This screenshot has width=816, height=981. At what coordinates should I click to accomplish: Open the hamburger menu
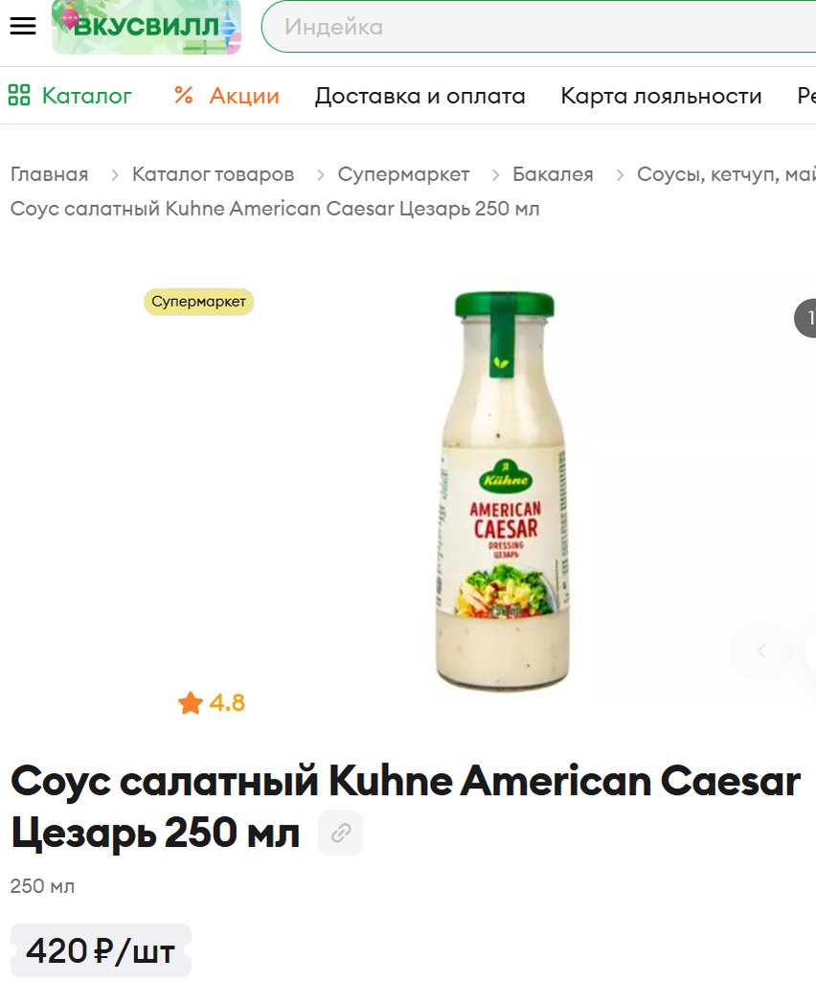(x=23, y=26)
